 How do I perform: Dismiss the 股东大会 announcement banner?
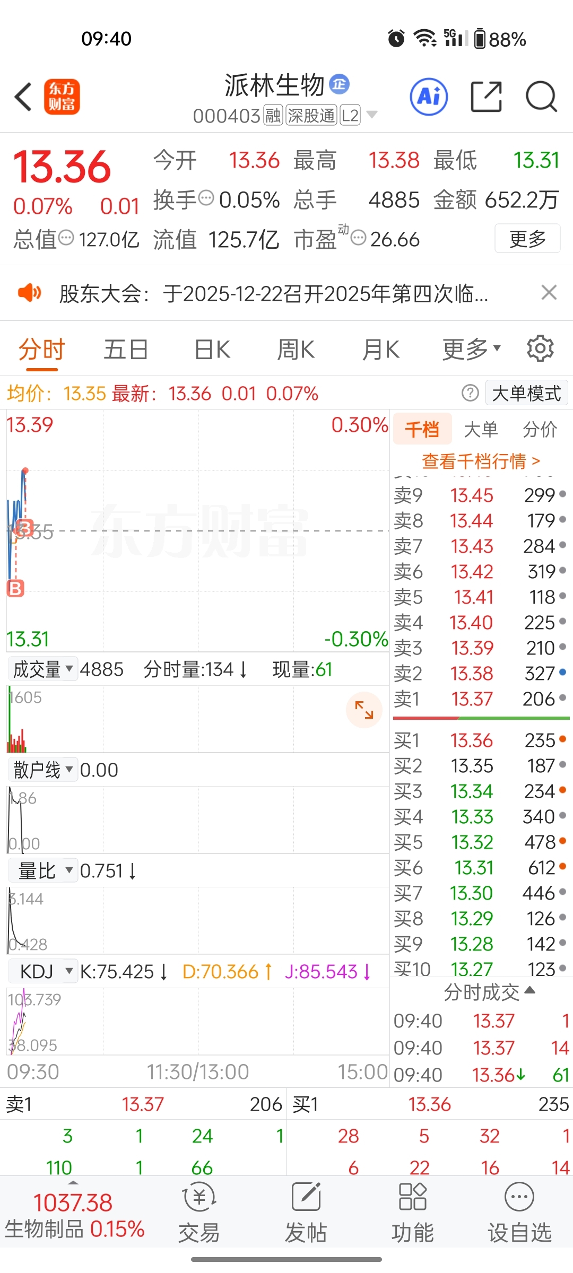(549, 292)
